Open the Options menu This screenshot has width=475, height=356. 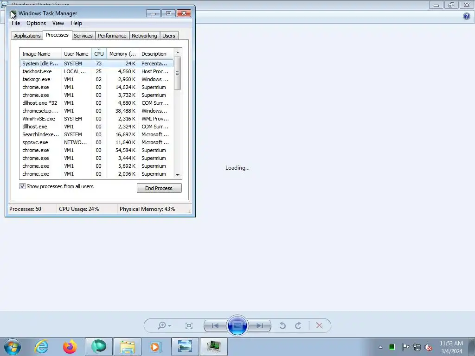tap(36, 23)
